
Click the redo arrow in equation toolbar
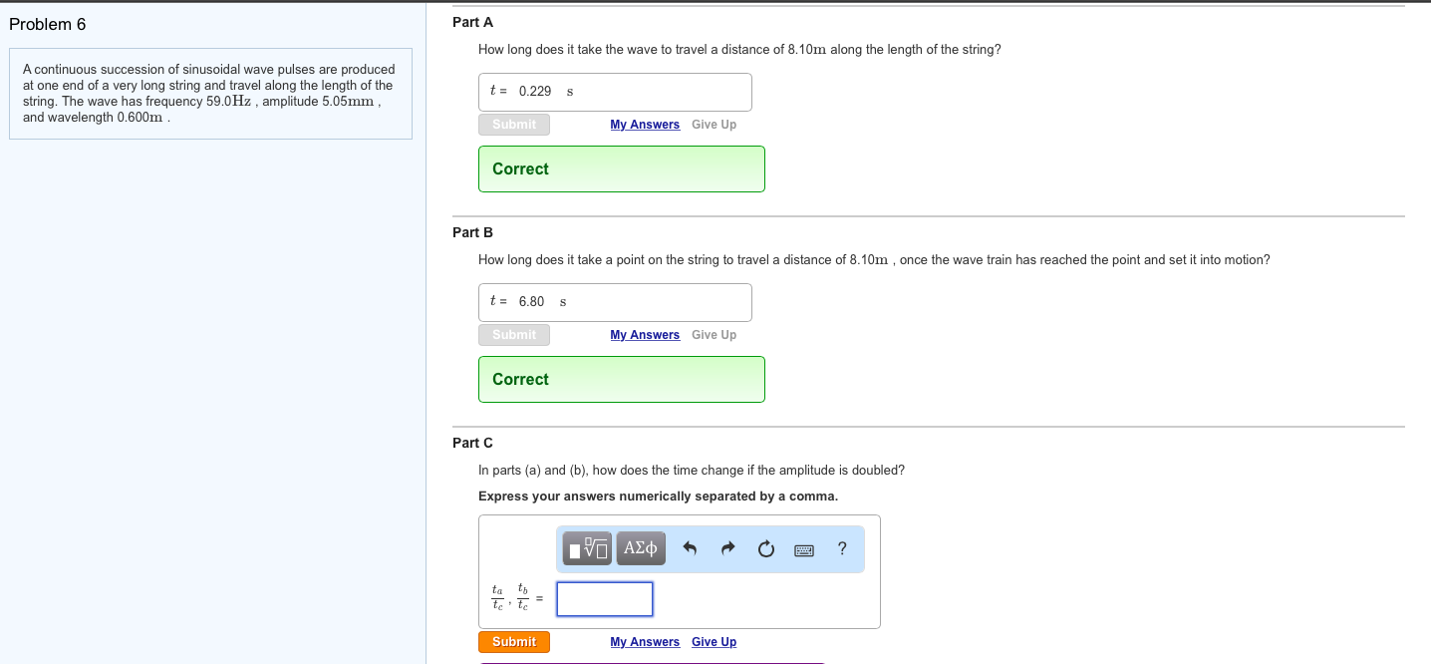[x=727, y=548]
